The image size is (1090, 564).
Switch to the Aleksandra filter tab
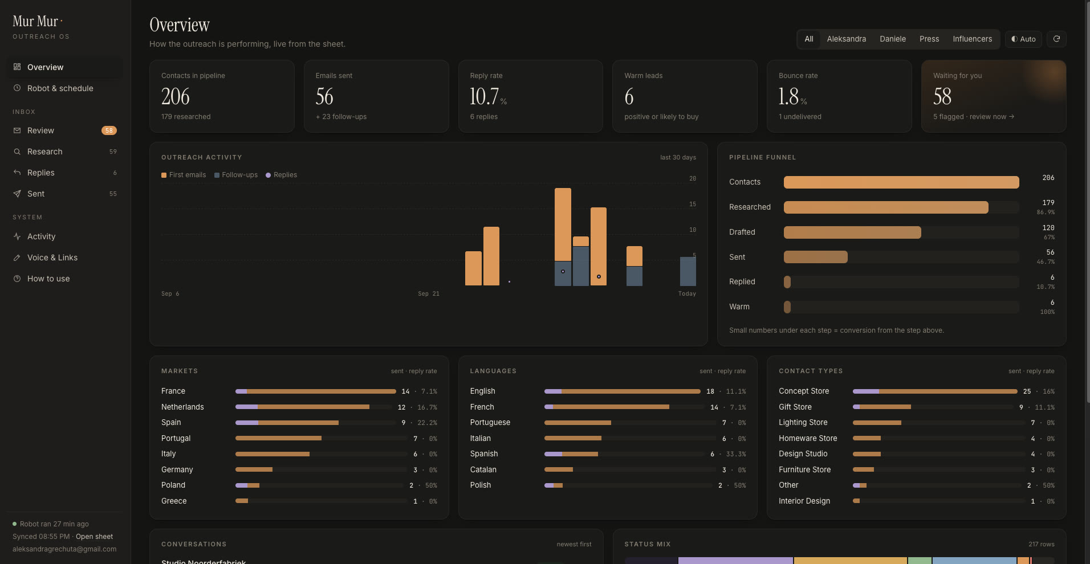click(x=846, y=39)
